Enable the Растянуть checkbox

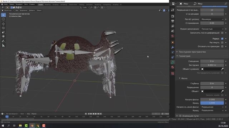coord(222,43)
